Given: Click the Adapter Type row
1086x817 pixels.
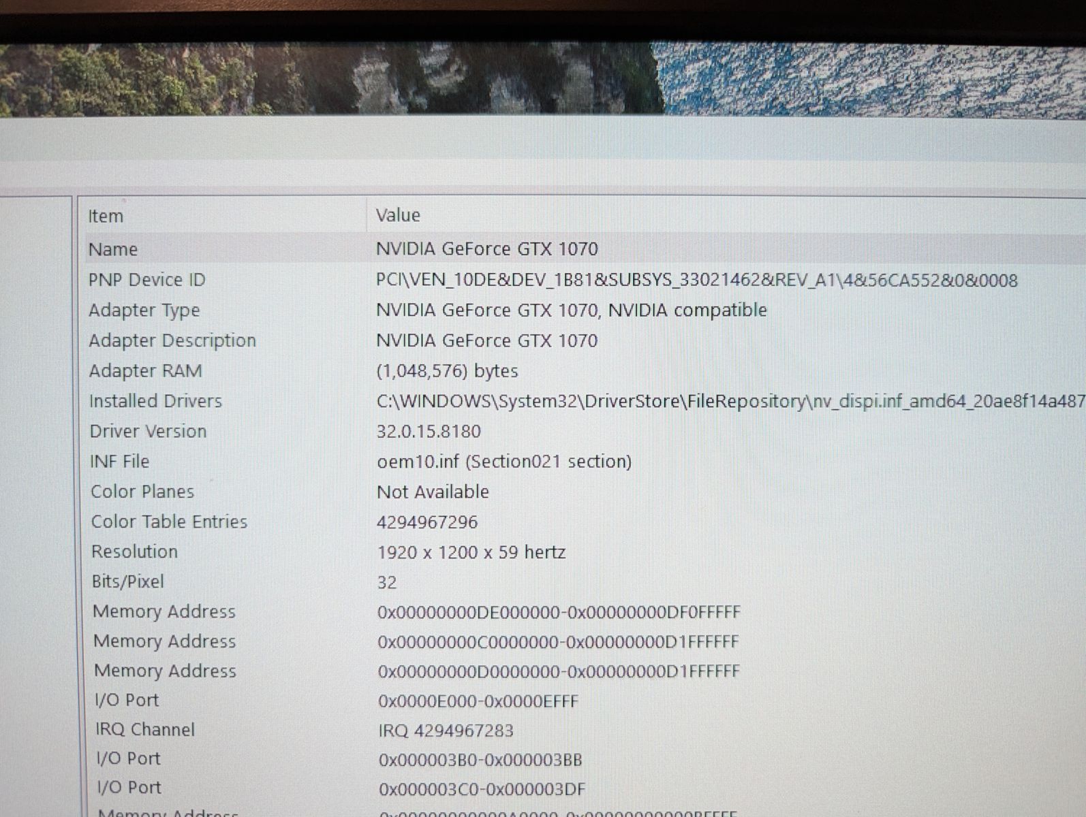Looking at the screenshot, I should (x=144, y=310).
